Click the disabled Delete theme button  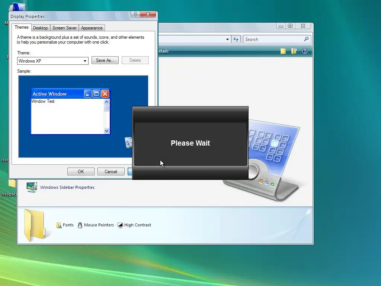tap(135, 60)
